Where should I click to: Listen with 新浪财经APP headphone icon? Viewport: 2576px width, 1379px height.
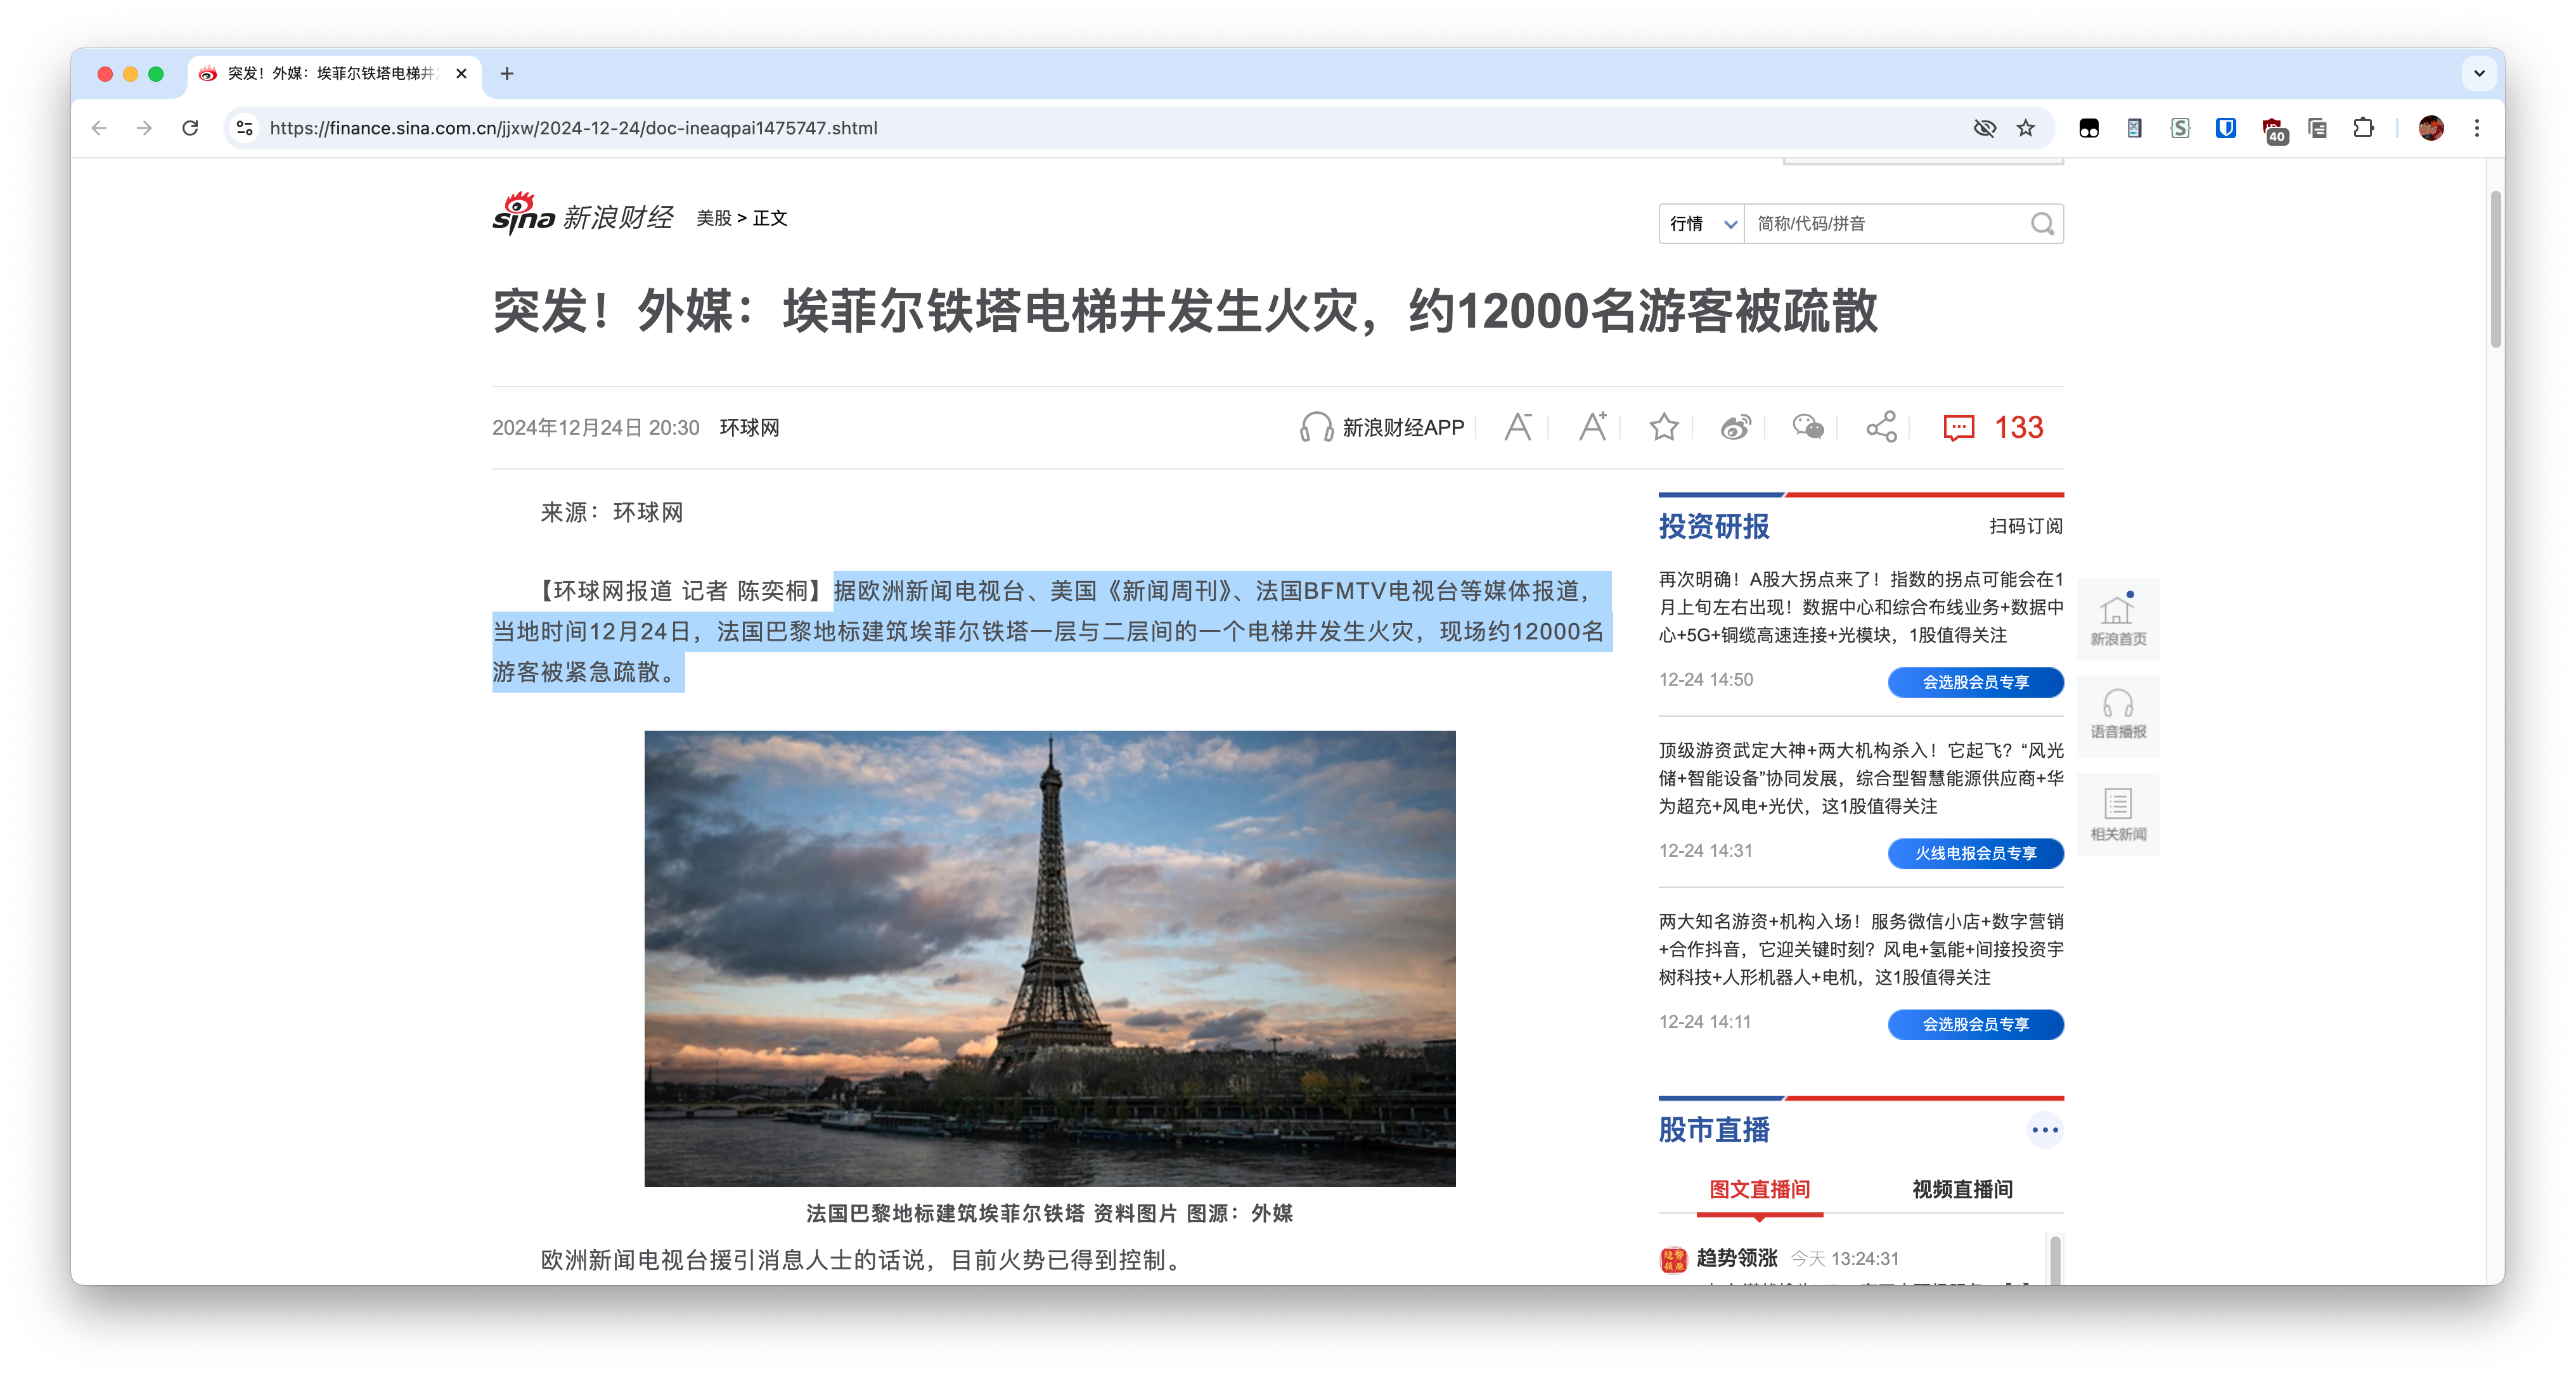pos(1318,427)
